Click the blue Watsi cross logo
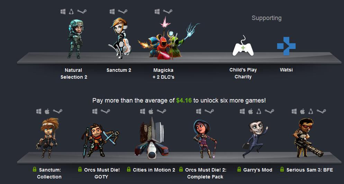344x184 pixels. 286,46
